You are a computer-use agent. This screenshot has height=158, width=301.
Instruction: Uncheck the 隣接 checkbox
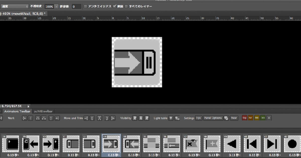115,6
